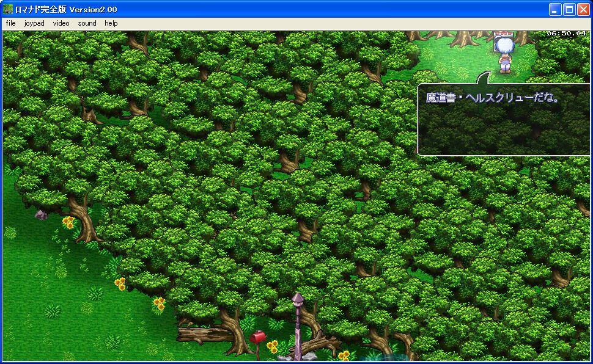
Task: Click the white-haired character sprite
Action: click(x=504, y=55)
